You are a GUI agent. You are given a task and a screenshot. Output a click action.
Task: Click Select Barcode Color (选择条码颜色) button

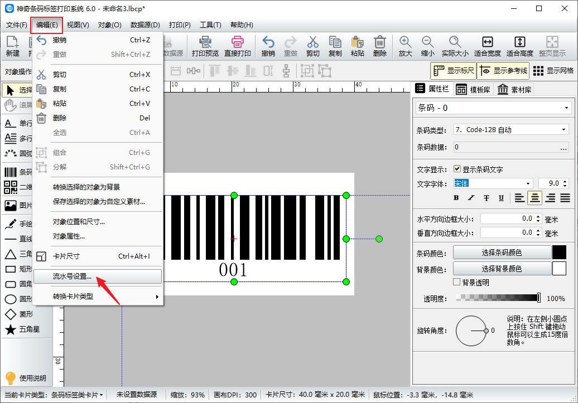click(502, 253)
